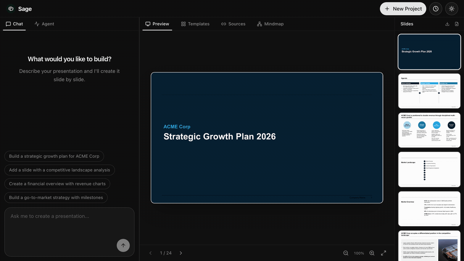
Task: Zoom in the slide preview
Action: [372, 253]
